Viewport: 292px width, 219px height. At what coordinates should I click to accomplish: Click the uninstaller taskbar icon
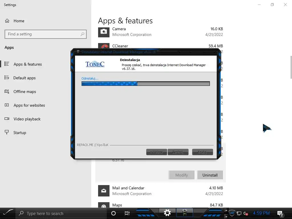click(184, 213)
